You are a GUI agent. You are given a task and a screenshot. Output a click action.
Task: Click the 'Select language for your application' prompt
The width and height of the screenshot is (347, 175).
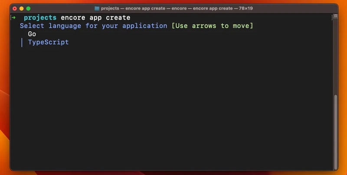(x=93, y=26)
